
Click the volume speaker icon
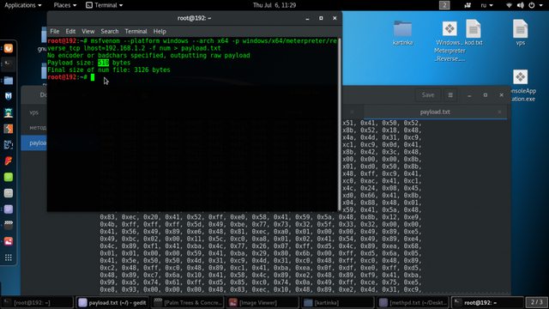pyautogui.click(x=521, y=5)
